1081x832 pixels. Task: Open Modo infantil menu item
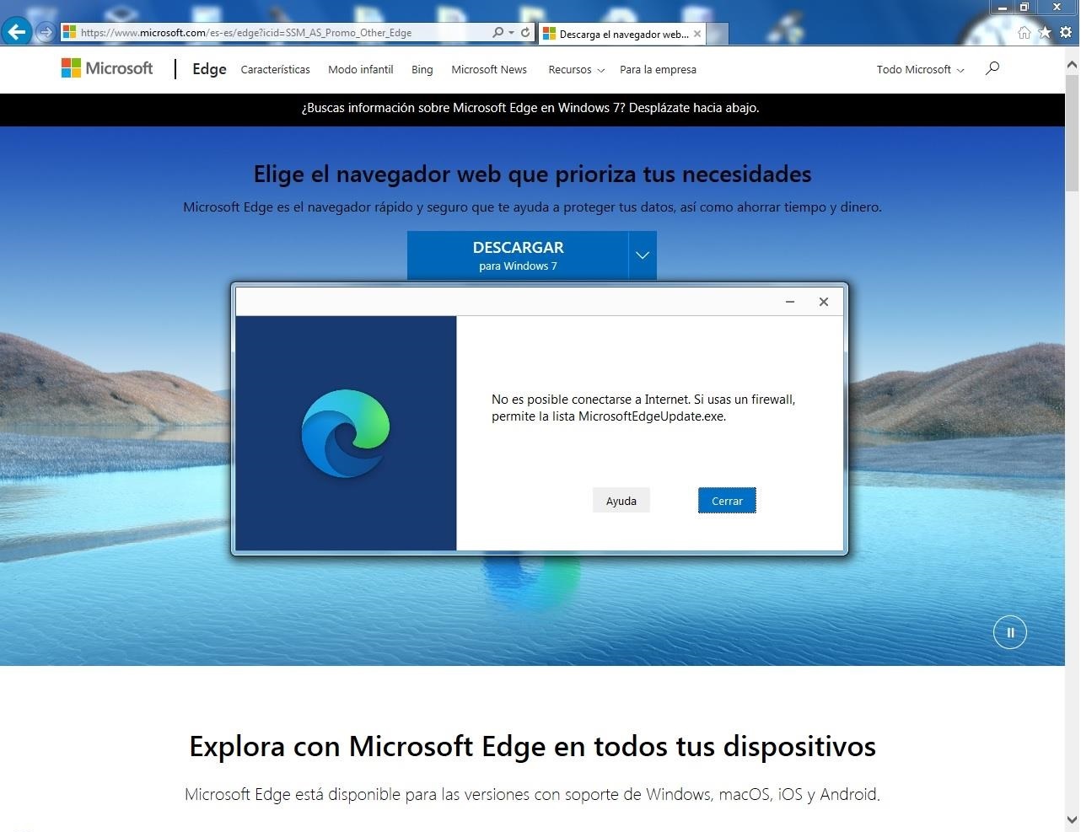(x=361, y=70)
